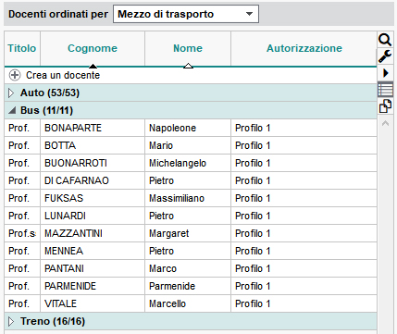Select the list view rows icon
The image size is (397, 334).
385,90
